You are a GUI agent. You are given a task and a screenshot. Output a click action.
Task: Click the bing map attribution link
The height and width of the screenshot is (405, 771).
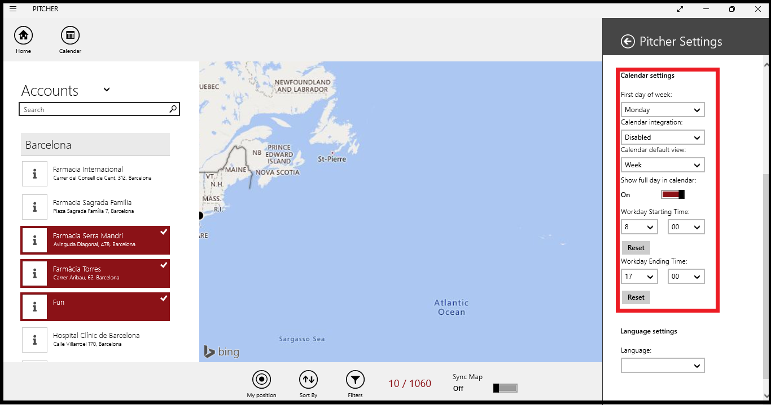click(x=221, y=351)
